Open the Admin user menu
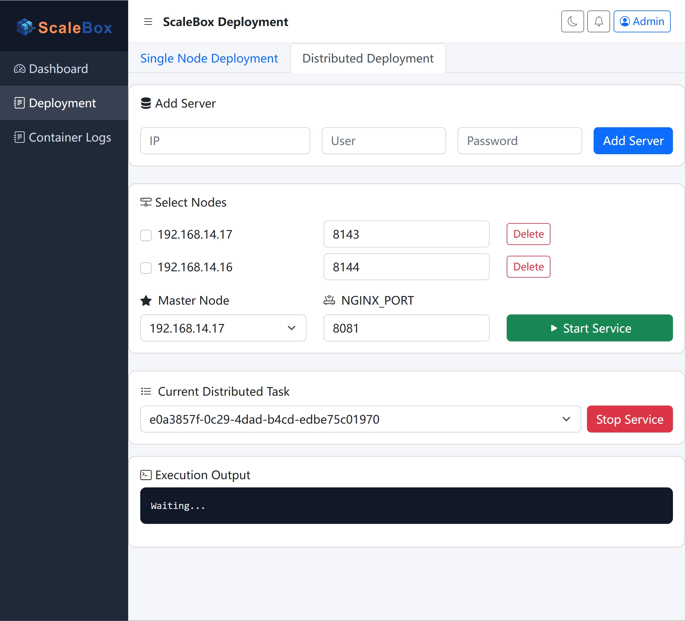 click(642, 21)
